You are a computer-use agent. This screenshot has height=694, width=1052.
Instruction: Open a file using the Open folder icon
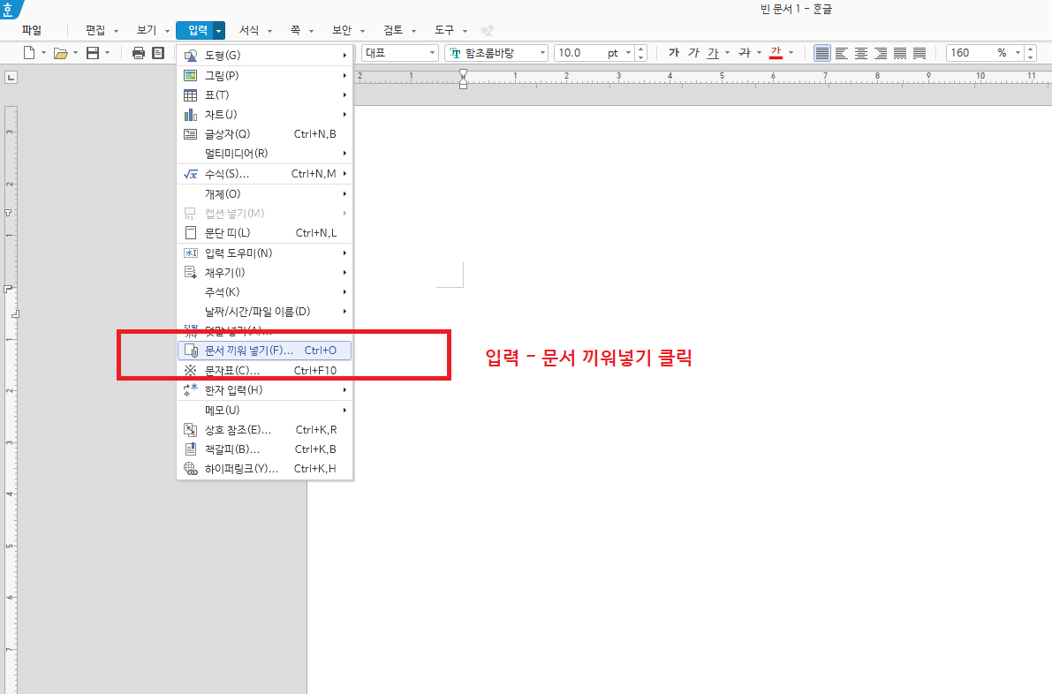pos(59,52)
